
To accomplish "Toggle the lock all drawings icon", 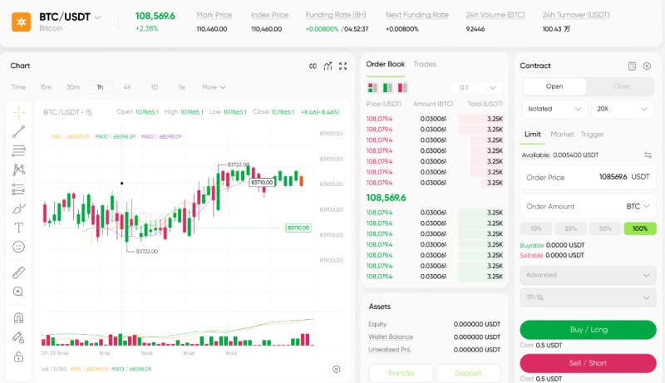I will (18, 356).
